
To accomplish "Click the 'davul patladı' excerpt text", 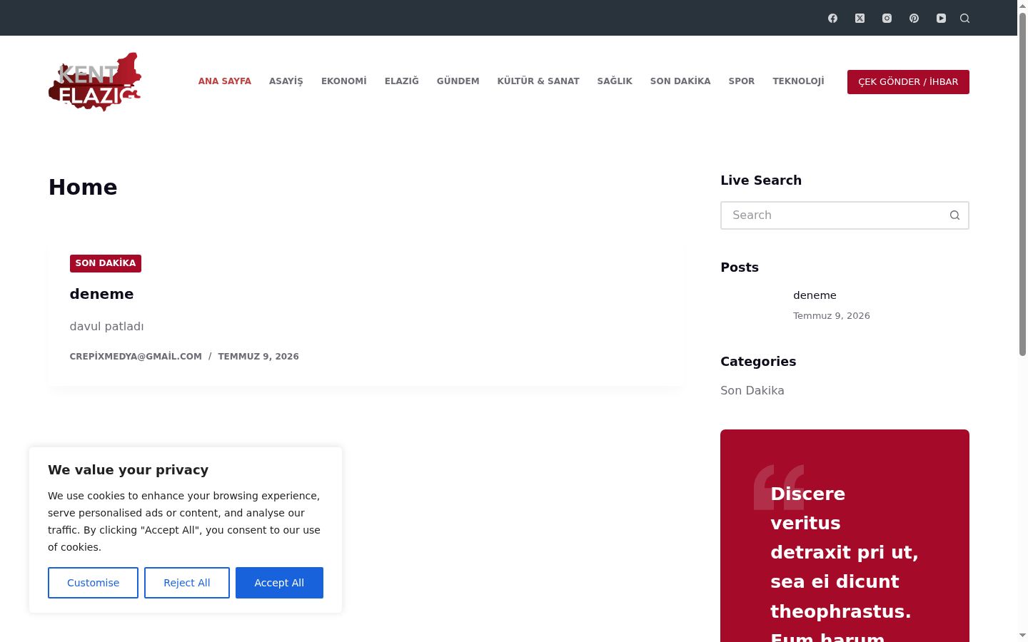I will tap(106, 327).
